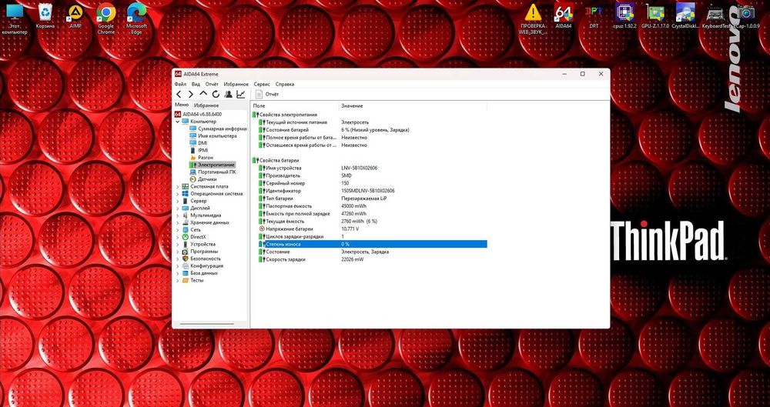Expand the Сервер tree node
The width and height of the screenshot is (770, 407).
[x=178, y=201]
